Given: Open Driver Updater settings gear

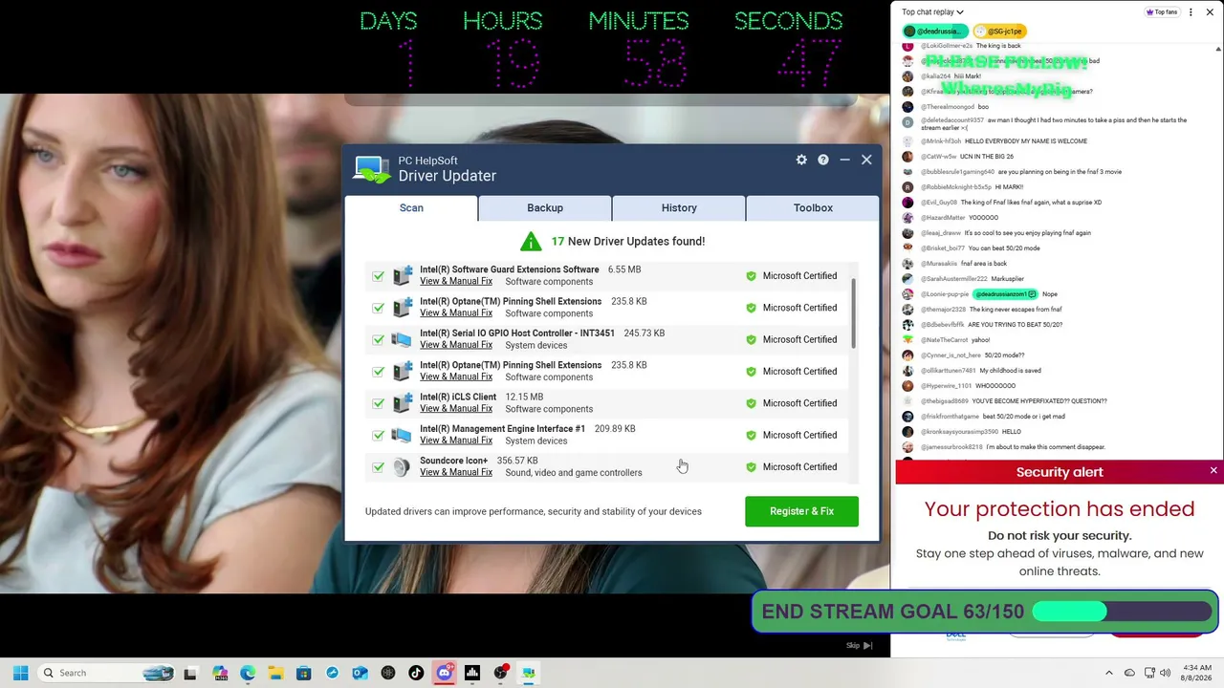Looking at the screenshot, I should click(x=801, y=160).
